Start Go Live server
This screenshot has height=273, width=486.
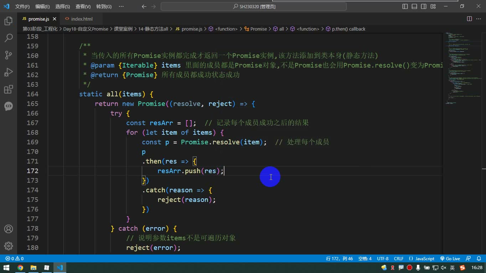pos(450,258)
